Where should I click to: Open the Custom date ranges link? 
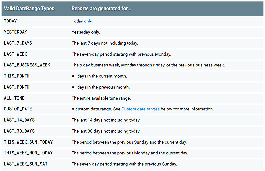tap(140, 109)
